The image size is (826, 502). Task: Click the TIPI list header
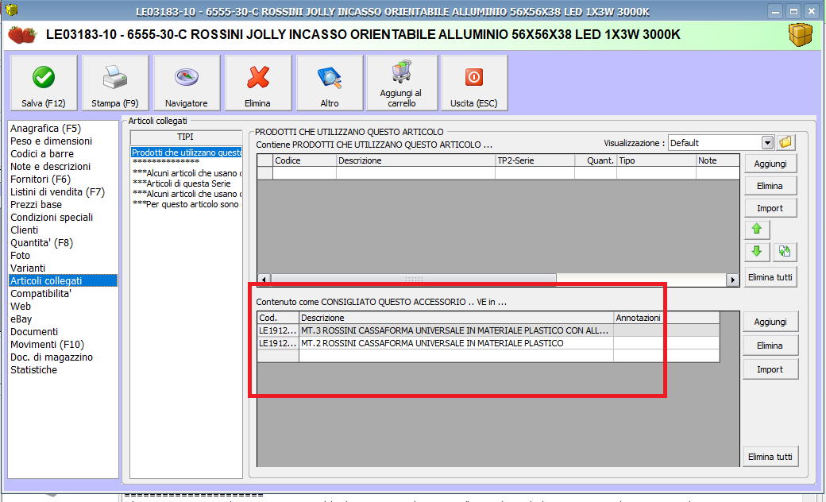185,137
